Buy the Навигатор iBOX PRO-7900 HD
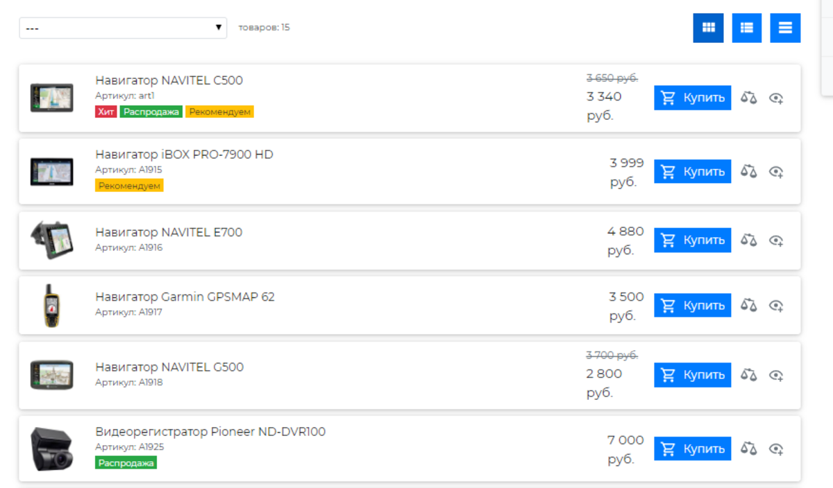 click(692, 171)
